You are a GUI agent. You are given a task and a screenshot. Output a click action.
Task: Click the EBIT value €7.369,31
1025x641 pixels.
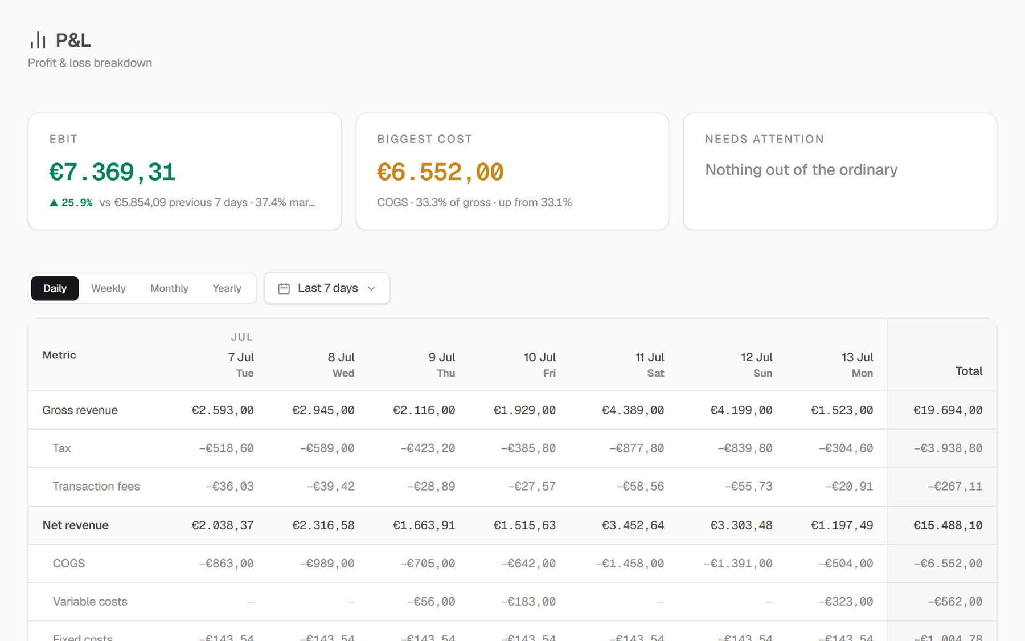[x=112, y=172]
